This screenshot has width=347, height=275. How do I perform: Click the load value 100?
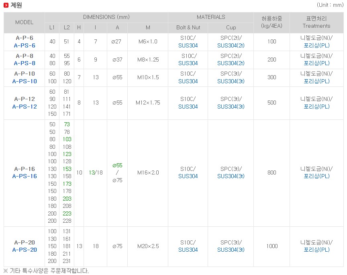tap(271, 42)
